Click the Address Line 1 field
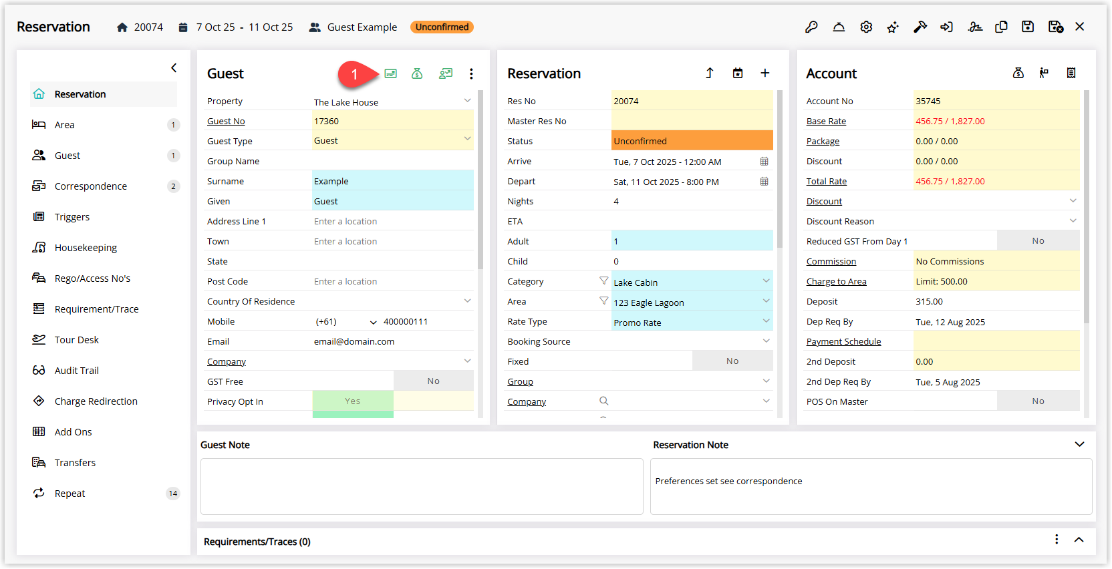1112x569 pixels. click(393, 221)
